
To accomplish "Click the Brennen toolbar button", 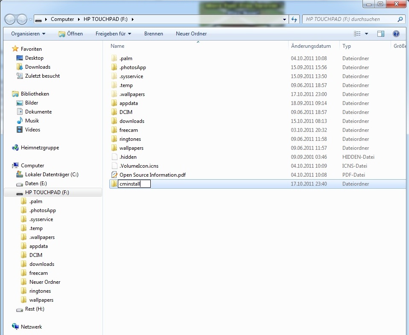I will 154,34.
